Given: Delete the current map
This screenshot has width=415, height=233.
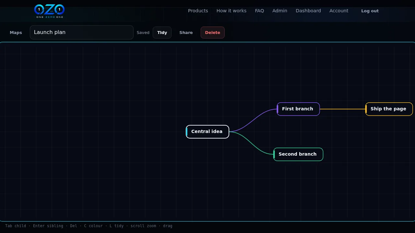Looking at the screenshot, I should [x=213, y=32].
